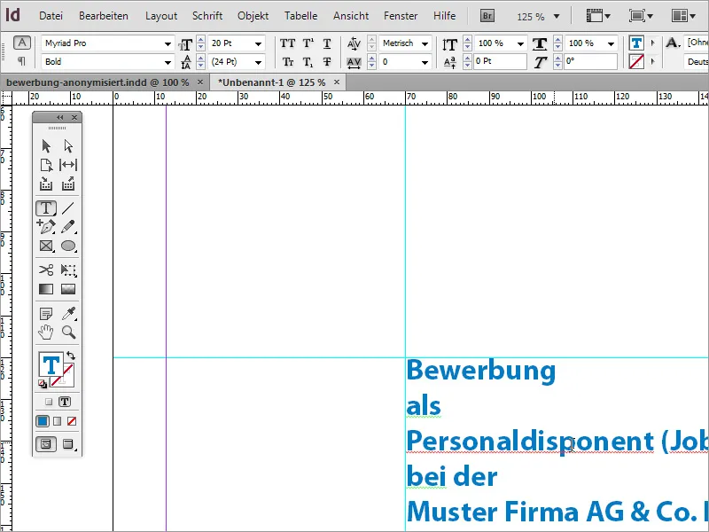
Task: Swap fill and stroke arrows
Action: [x=71, y=356]
